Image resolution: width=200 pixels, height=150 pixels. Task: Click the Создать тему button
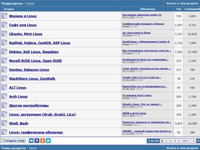13,141
